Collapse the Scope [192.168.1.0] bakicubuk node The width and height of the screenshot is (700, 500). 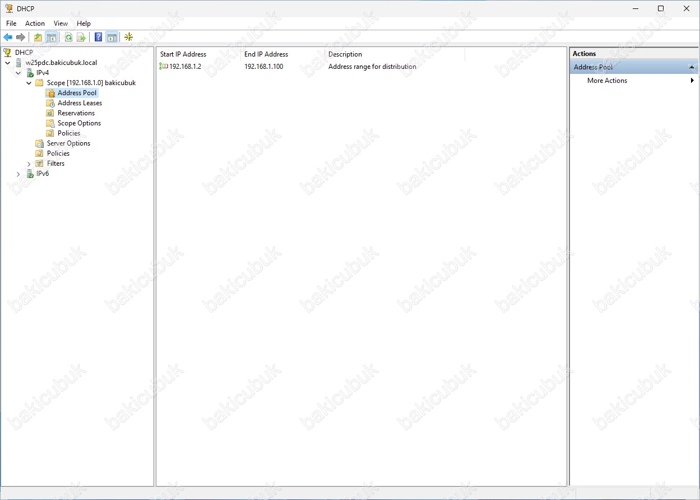(x=29, y=83)
